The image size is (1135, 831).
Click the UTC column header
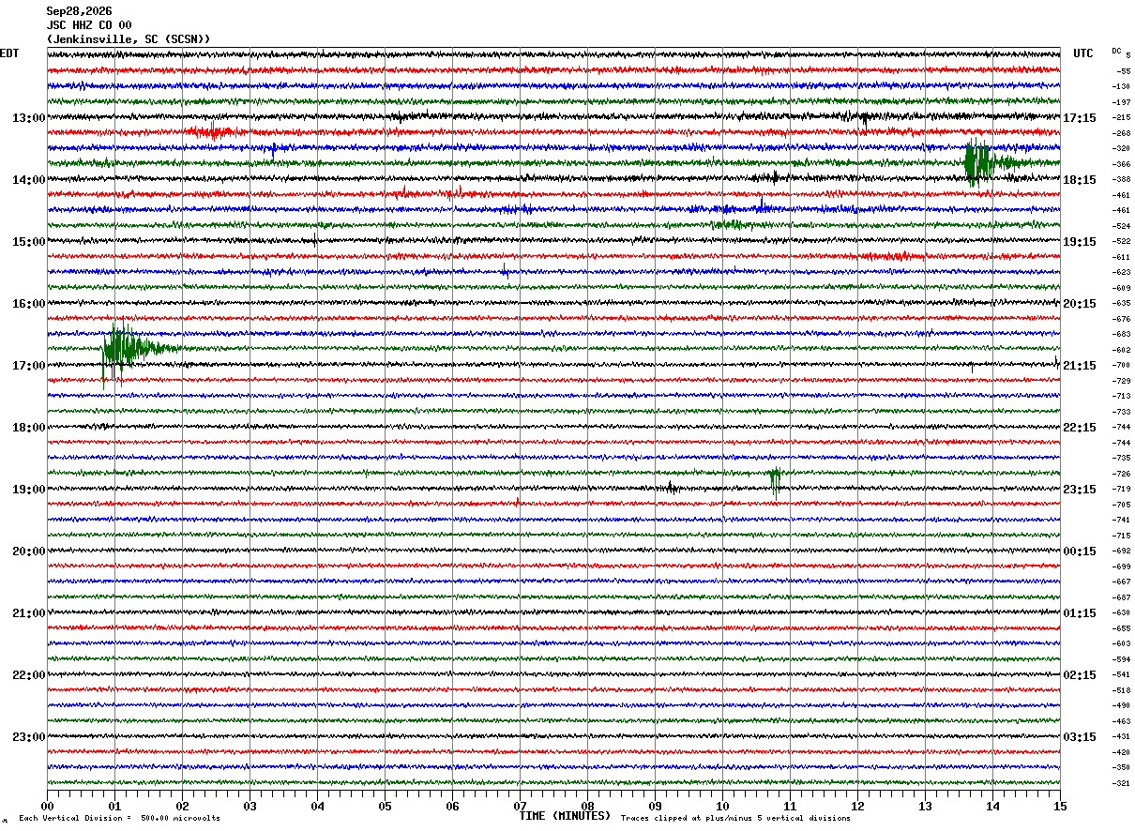coord(1083,53)
